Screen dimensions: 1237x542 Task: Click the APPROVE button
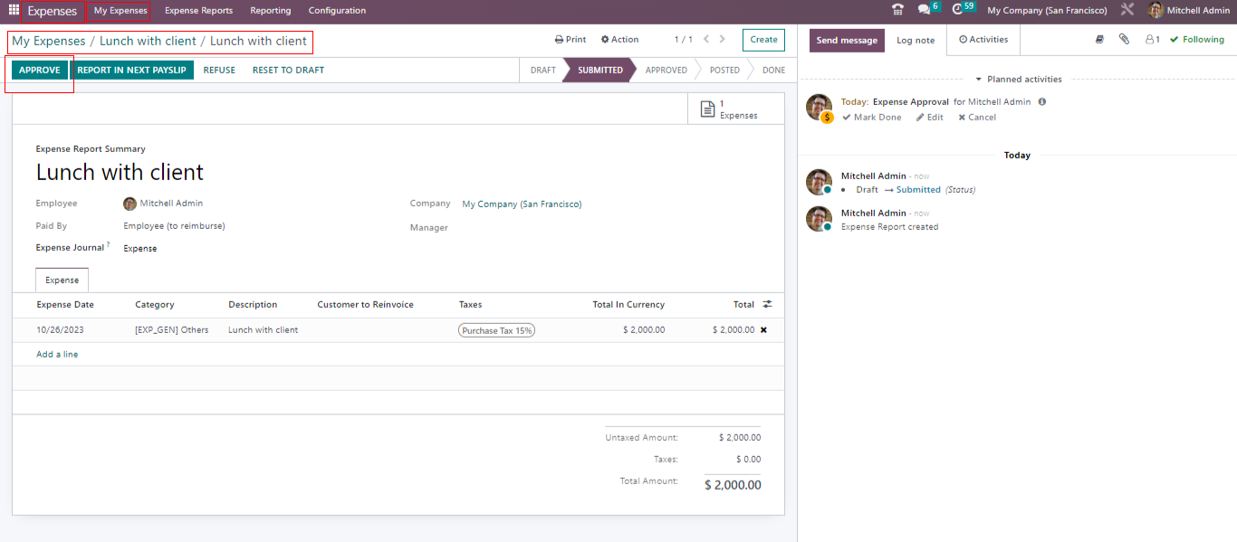click(40, 71)
